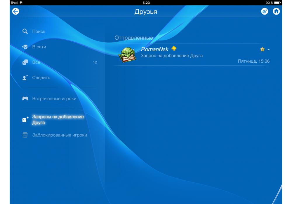Open Заблокированные игроки list
292x204 pixels.
59,135
